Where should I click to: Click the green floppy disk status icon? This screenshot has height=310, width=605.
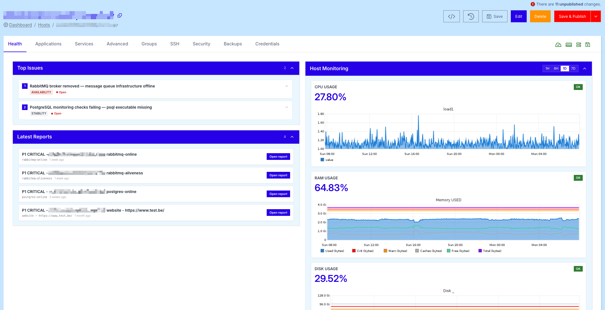(588, 45)
